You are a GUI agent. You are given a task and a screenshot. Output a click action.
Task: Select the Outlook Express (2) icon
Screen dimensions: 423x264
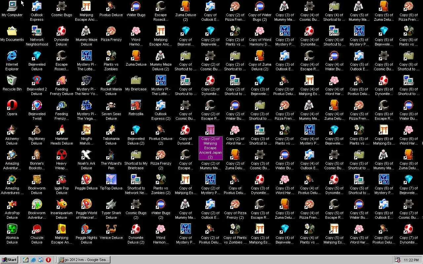[161, 111]
